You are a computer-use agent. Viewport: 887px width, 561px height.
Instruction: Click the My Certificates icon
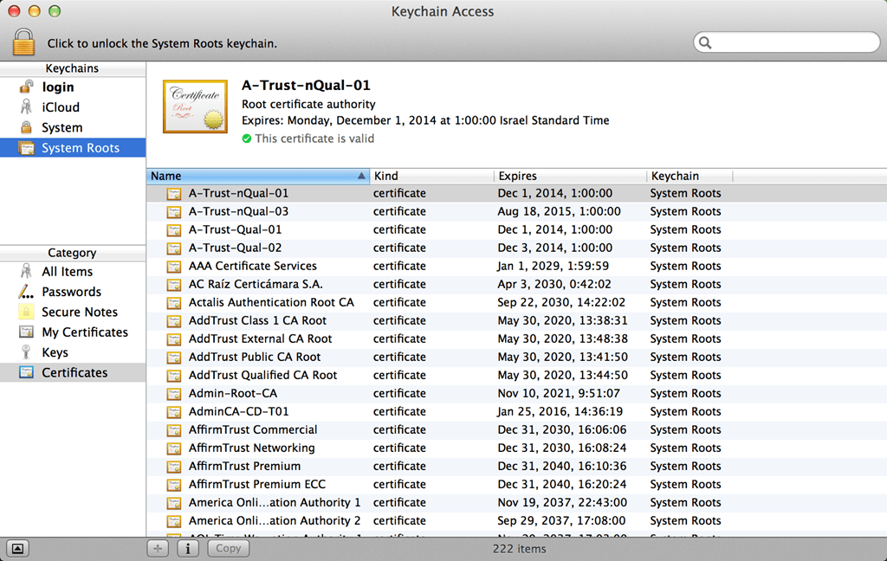[x=26, y=332]
